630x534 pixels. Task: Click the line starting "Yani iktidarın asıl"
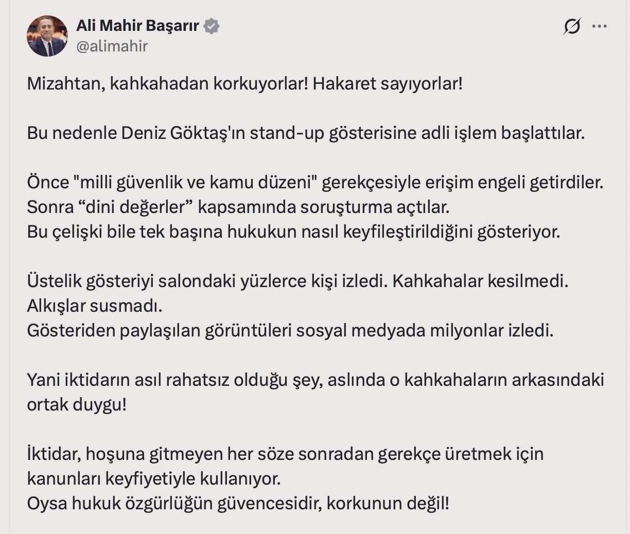coord(316,380)
